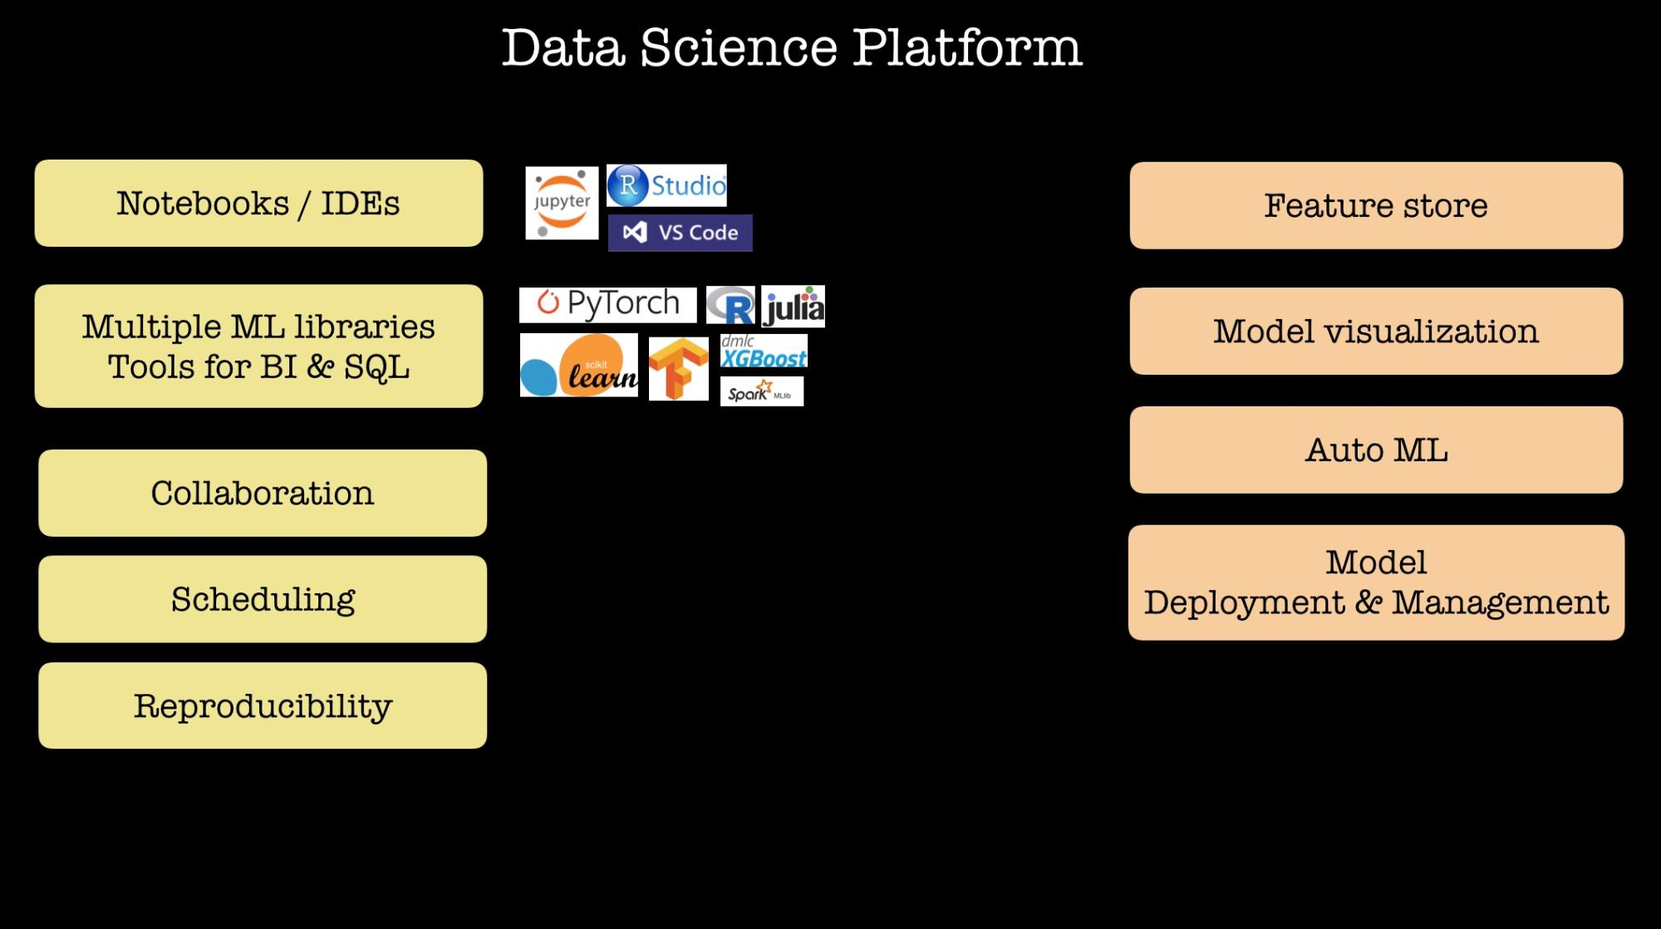Toggle the Reproducibility module
Viewport: 1661px width, 929px height.
[261, 710]
